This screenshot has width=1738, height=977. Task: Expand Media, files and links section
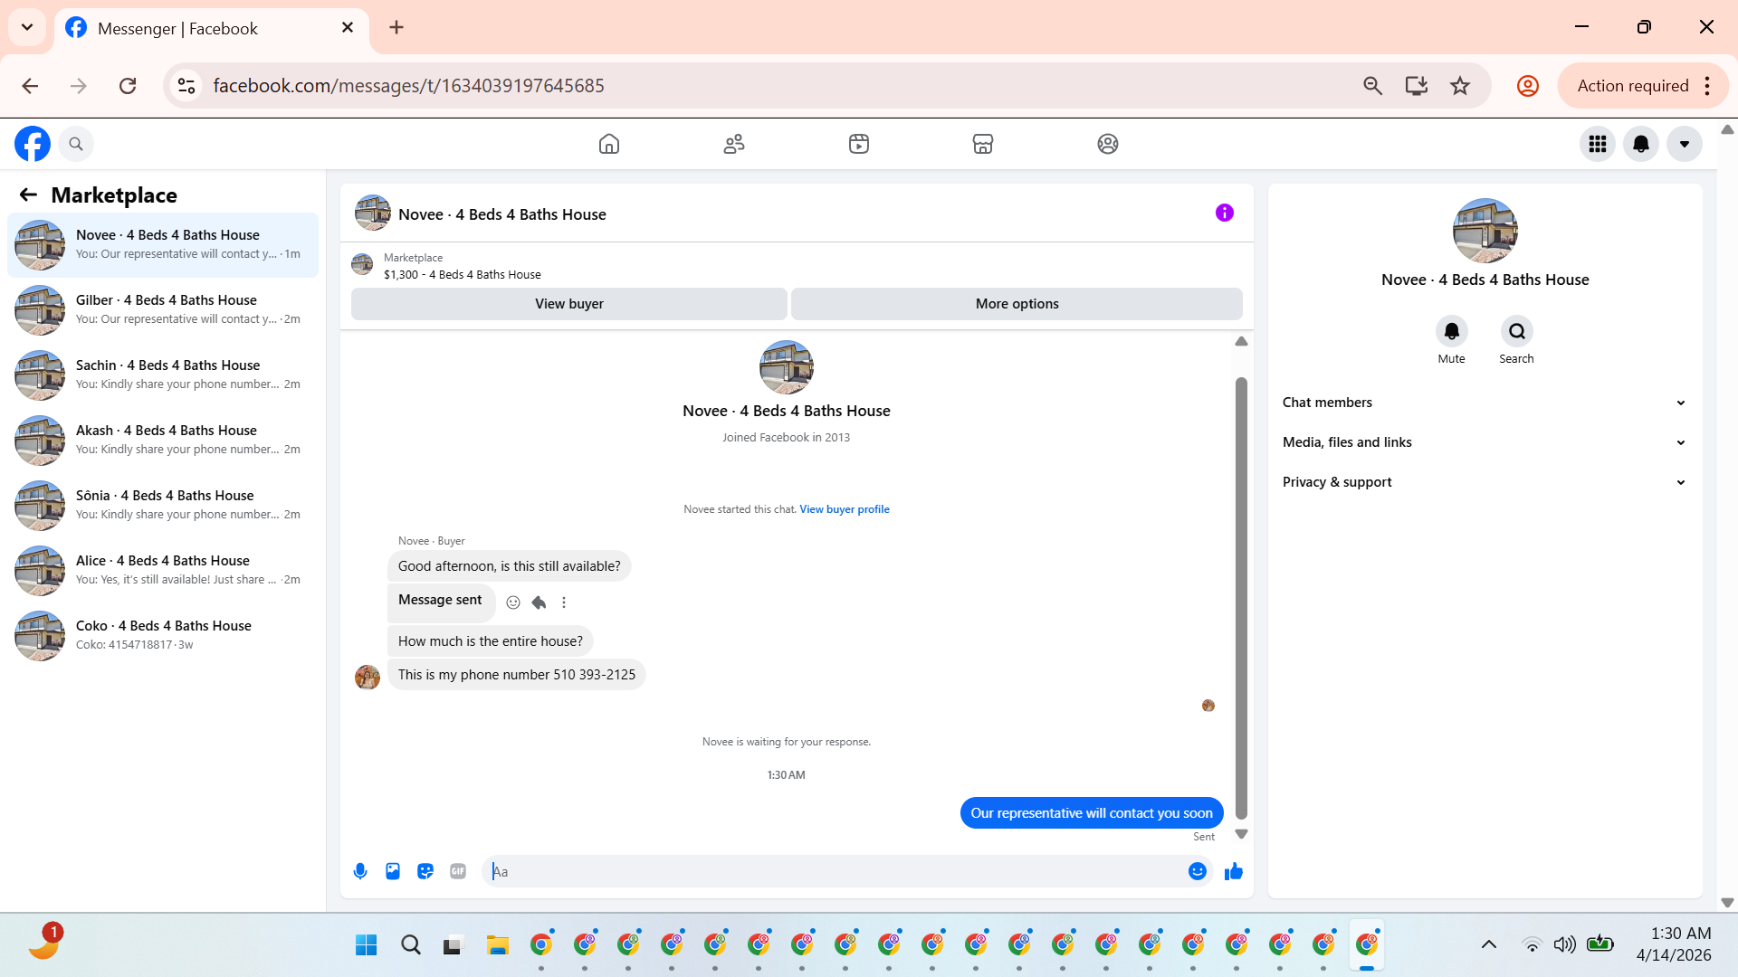point(1485,442)
